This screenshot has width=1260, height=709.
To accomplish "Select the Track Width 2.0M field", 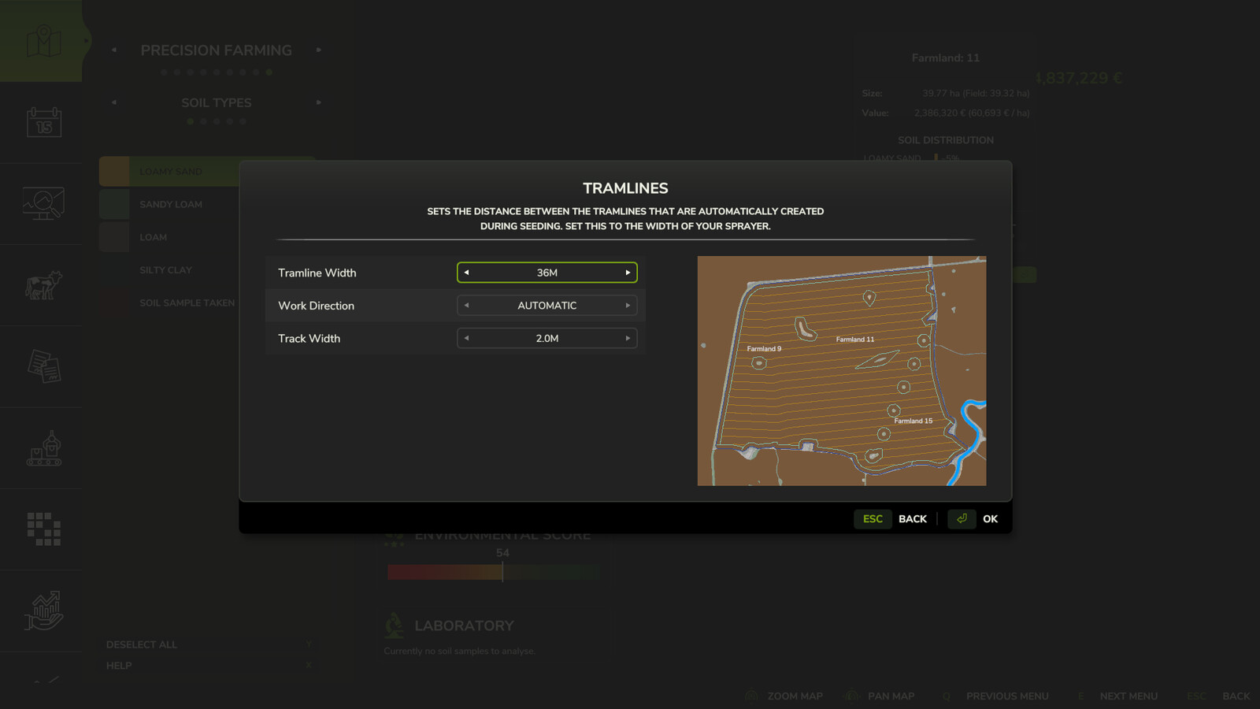I will (x=547, y=339).
